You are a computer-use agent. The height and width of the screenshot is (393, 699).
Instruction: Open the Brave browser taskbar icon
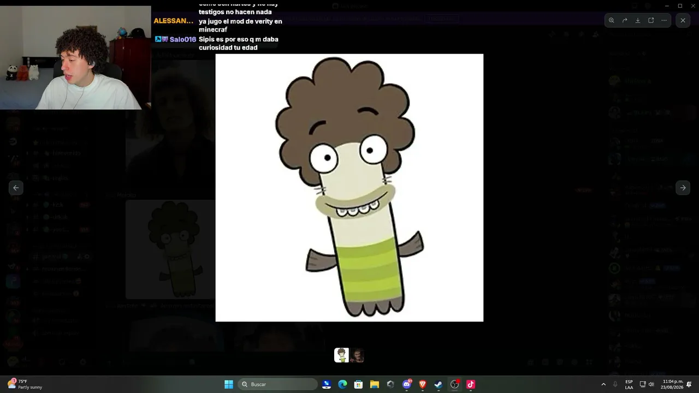tap(423, 384)
